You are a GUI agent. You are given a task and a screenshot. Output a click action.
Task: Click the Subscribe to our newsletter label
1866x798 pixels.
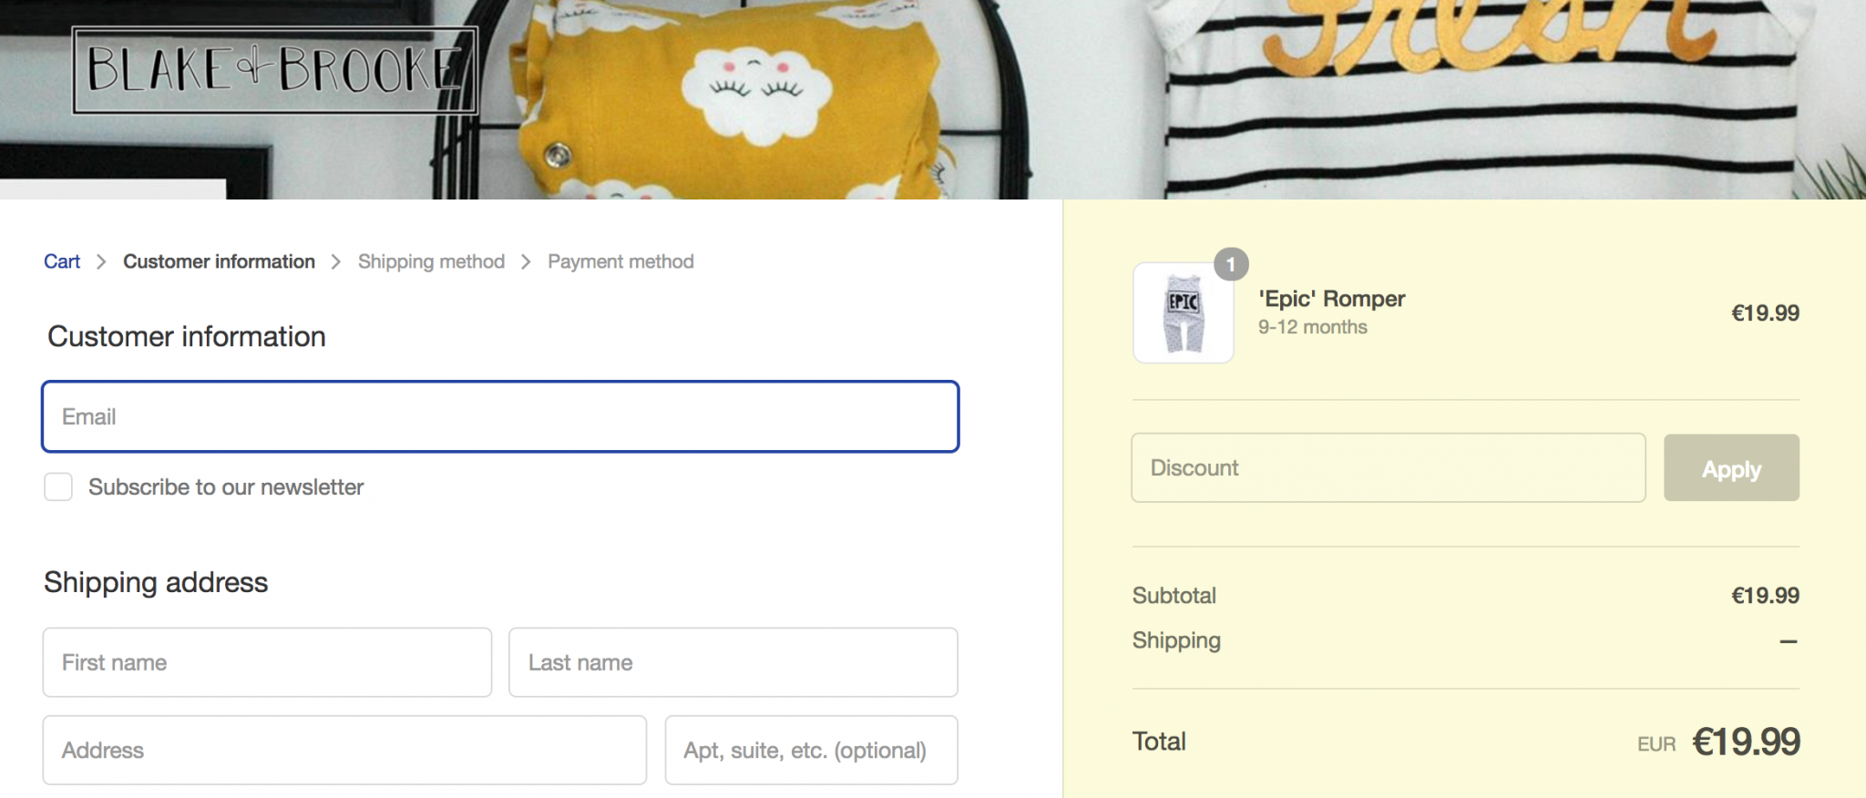pyautogui.click(x=226, y=487)
